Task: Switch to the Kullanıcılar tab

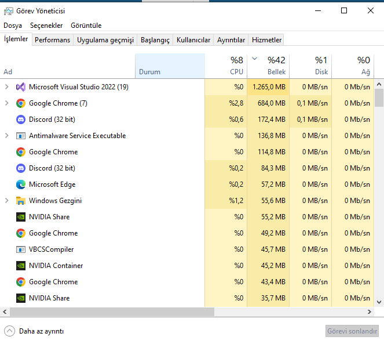Action: [193, 40]
